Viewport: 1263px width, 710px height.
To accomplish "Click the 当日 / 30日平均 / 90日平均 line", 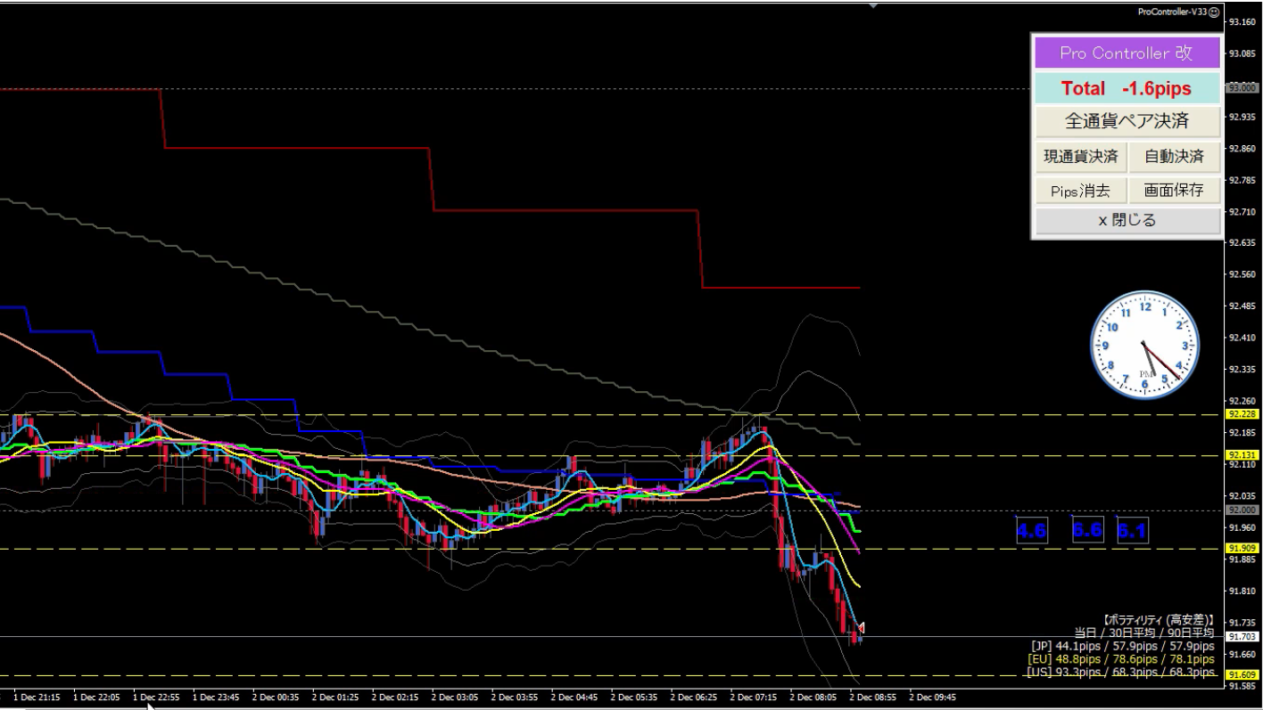I will click(x=1143, y=632).
